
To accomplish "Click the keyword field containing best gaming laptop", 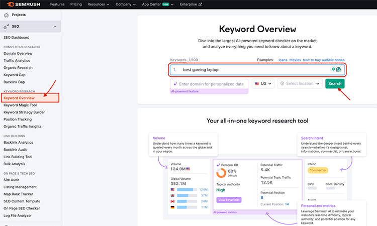I will 257,70.
